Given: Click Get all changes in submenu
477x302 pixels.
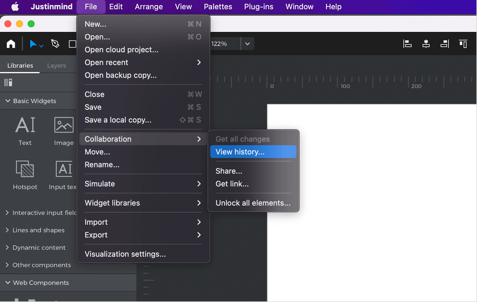Looking at the screenshot, I should [253, 139].
